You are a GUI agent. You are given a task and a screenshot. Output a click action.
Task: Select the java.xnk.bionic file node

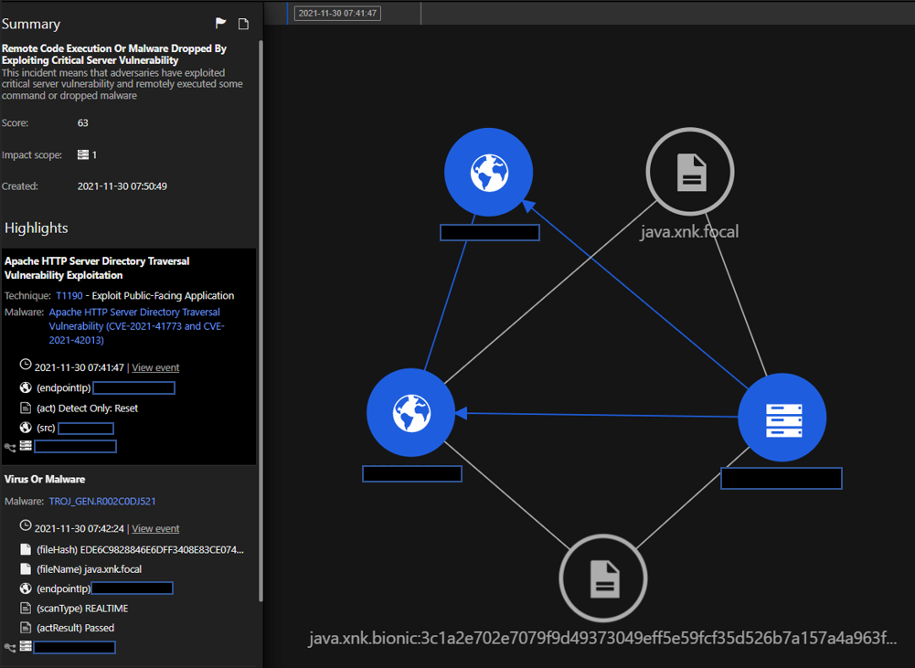click(603, 578)
